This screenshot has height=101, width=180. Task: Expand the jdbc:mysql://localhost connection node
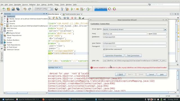click(5, 26)
